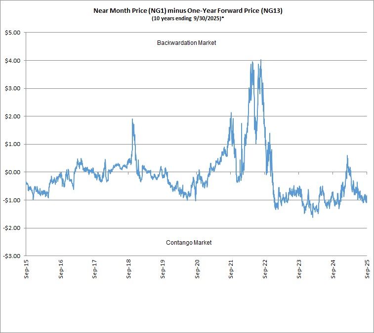Click the -$2.00 y-axis label
The height and width of the screenshot is (333, 374).
click(12, 228)
